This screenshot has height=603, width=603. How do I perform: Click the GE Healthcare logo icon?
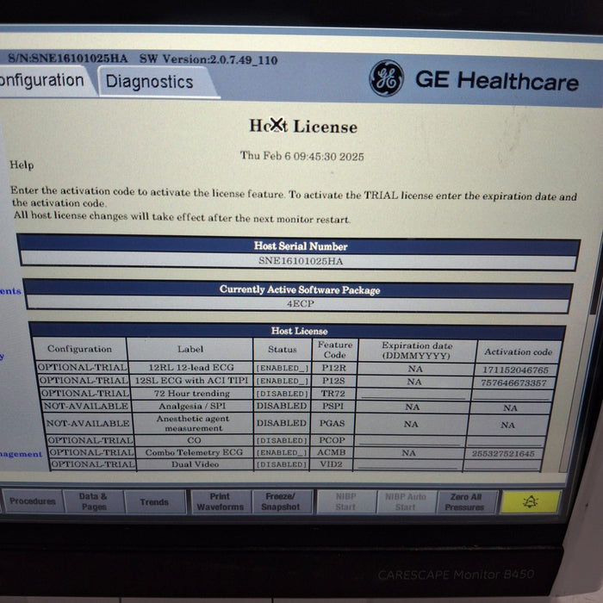point(387,78)
